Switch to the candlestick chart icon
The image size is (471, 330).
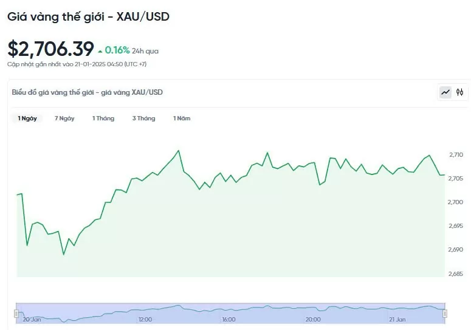pos(460,92)
